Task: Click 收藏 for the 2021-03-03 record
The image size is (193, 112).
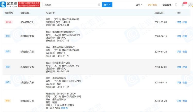Action: click(x=185, y=22)
